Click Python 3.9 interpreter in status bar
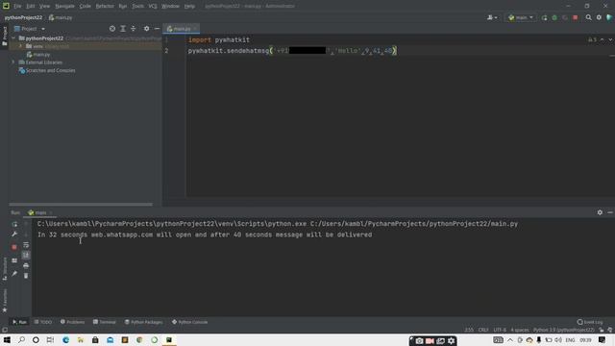The height and width of the screenshot is (346, 615). tap(564, 330)
